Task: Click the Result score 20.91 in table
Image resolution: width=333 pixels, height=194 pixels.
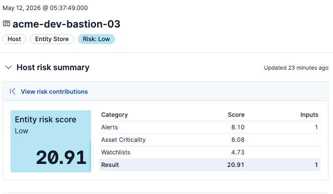Action: [236, 165]
